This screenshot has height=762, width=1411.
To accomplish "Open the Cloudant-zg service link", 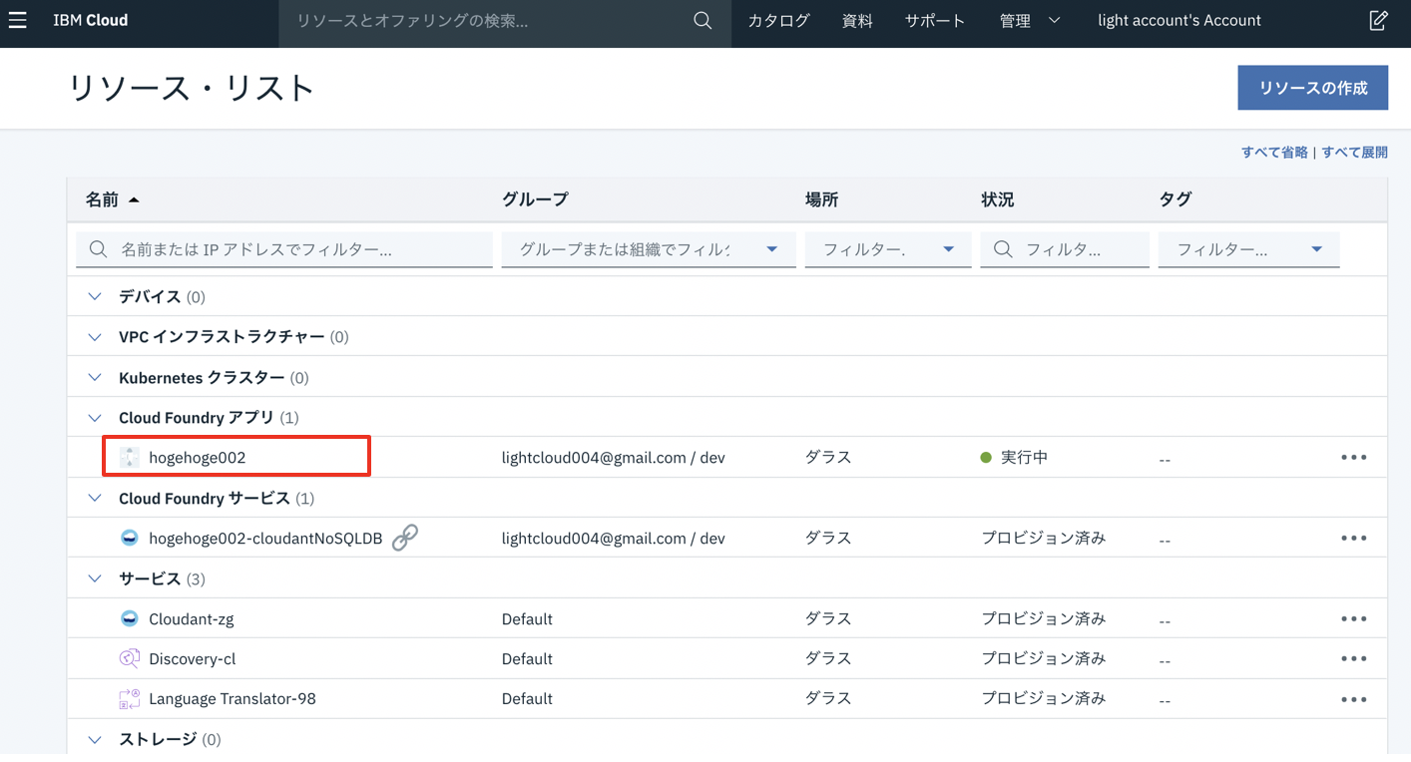I will [x=191, y=619].
